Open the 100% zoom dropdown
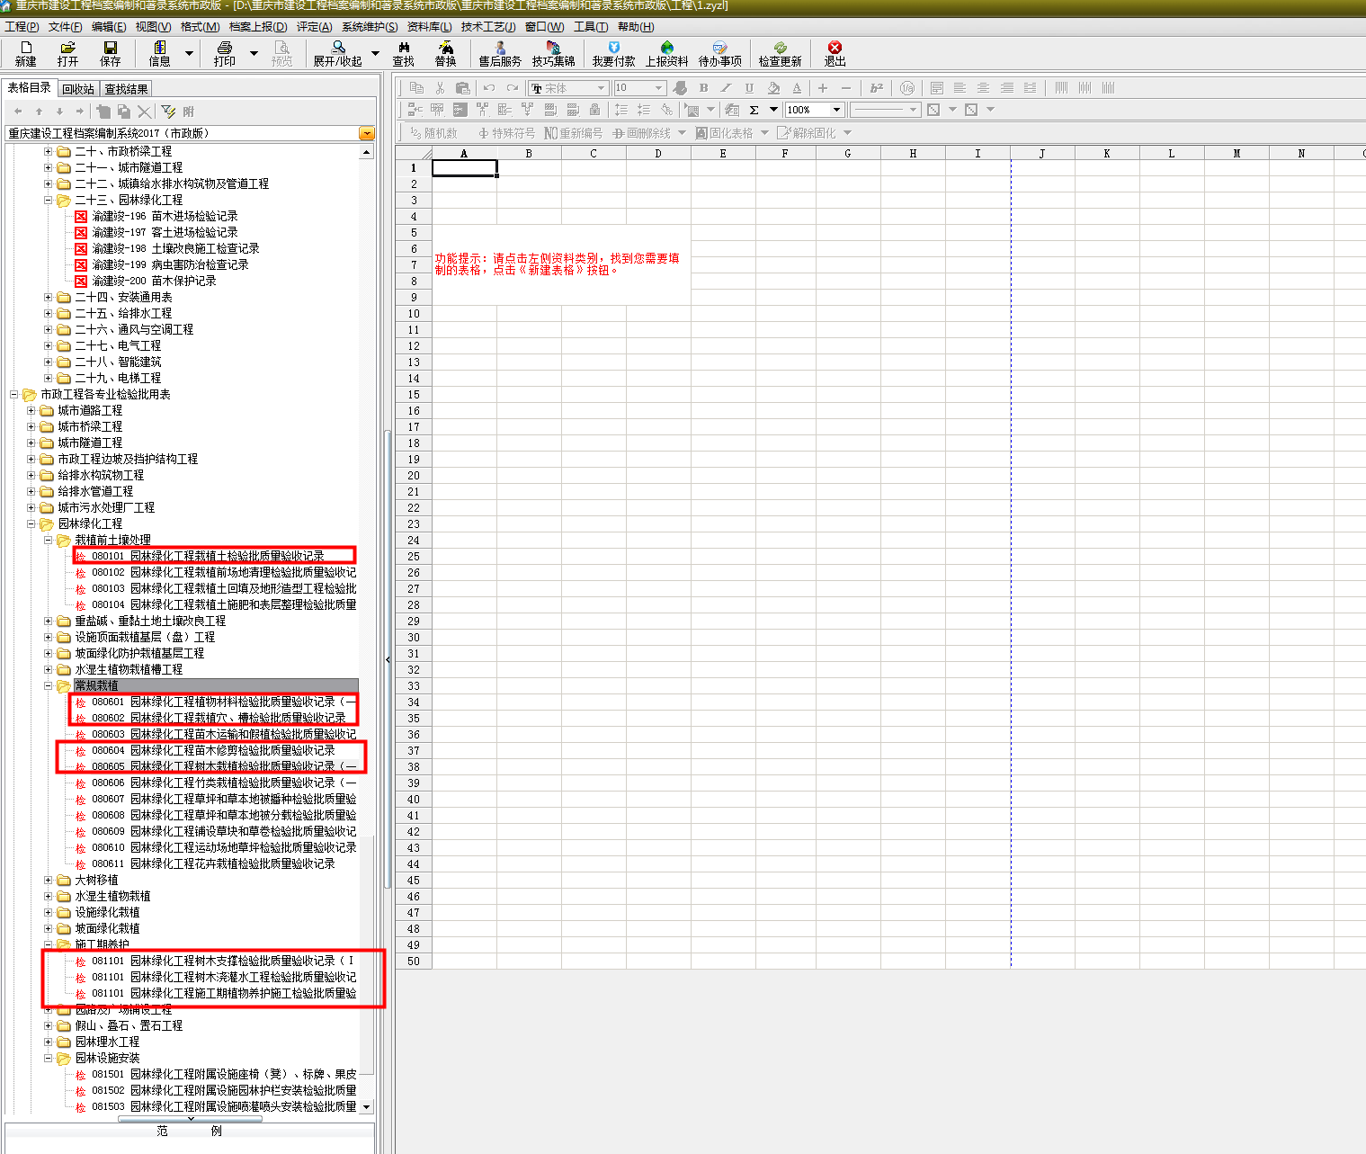The height and width of the screenshot is (1154, 1366). [x=837, y=110]
